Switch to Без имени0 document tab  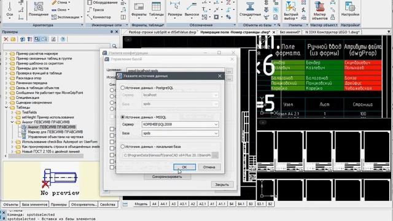click(x=290, y=32)
